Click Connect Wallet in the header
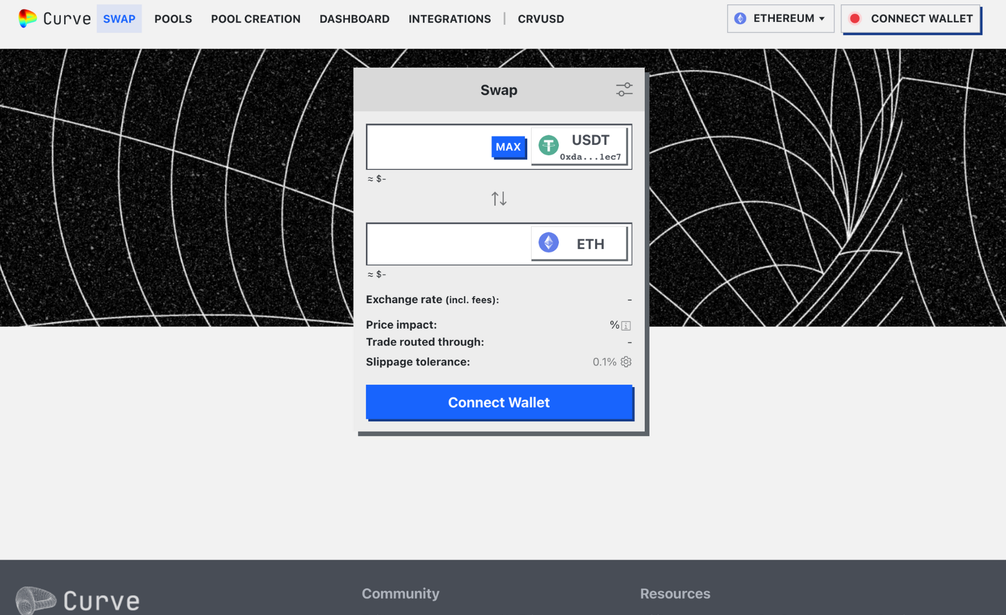Image resolution: width=1006 pixels, height=615 pixels. click(x=911, y=19)
